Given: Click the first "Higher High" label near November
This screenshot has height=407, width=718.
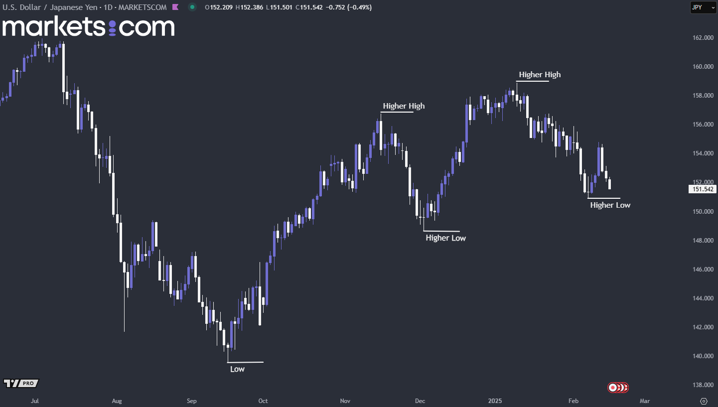Looking at the screenshot, I should tap(404, 106).
